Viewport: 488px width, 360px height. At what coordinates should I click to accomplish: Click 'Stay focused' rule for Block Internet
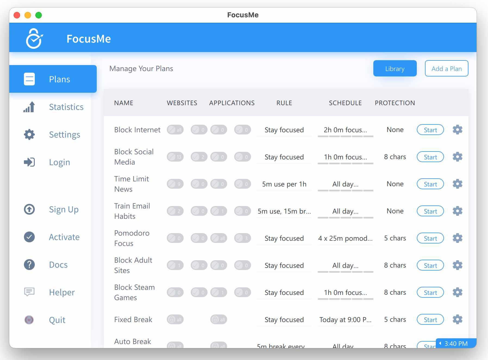(284, 130)
